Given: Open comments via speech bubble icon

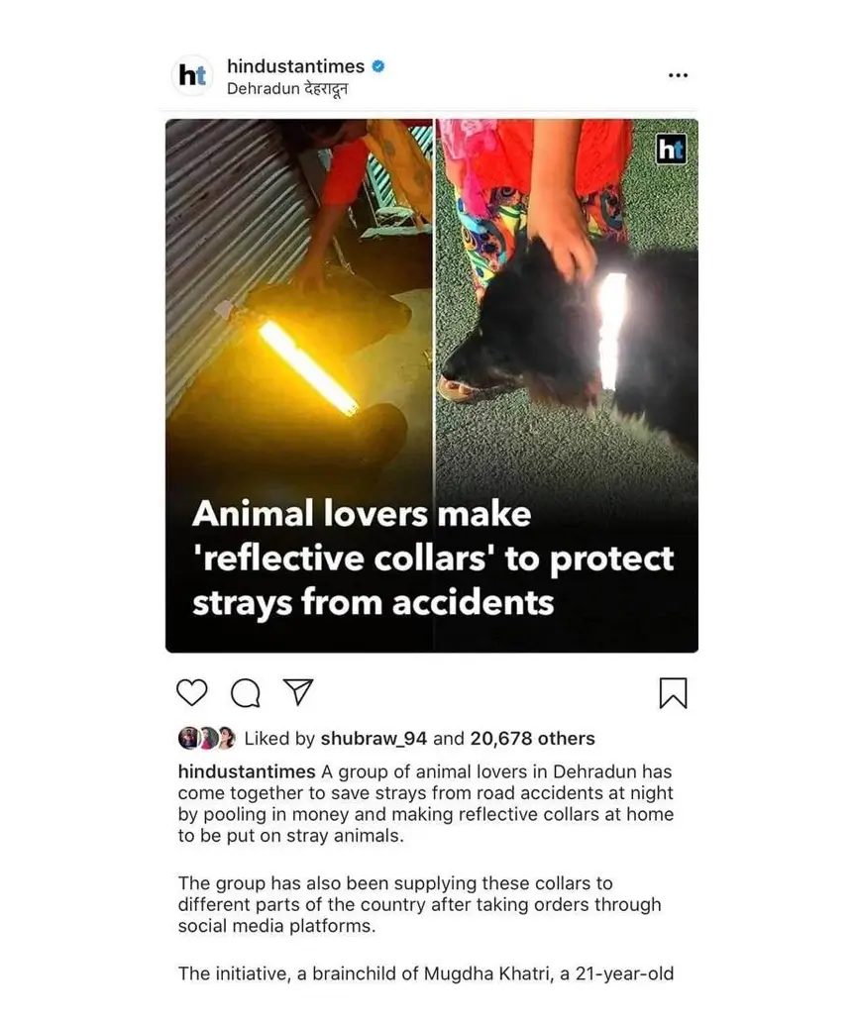Looking at the screenshot, I should (x=246, y=693).
